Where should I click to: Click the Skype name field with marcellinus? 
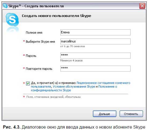95,42
